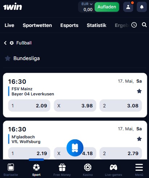Switch to the Live tab
The height and width of the screenshot is (178, 149).
(x=9, y=25)
